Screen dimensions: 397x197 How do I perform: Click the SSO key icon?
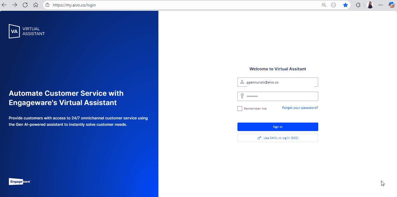[x=259, y=138]
